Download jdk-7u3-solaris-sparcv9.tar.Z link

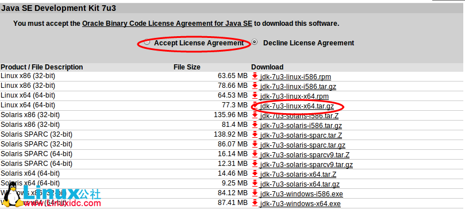tap(305, 155)
